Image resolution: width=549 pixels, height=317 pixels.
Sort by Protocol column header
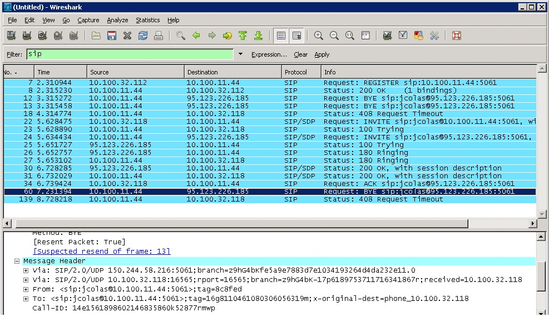pyautogui.click(x=301, y=72)
